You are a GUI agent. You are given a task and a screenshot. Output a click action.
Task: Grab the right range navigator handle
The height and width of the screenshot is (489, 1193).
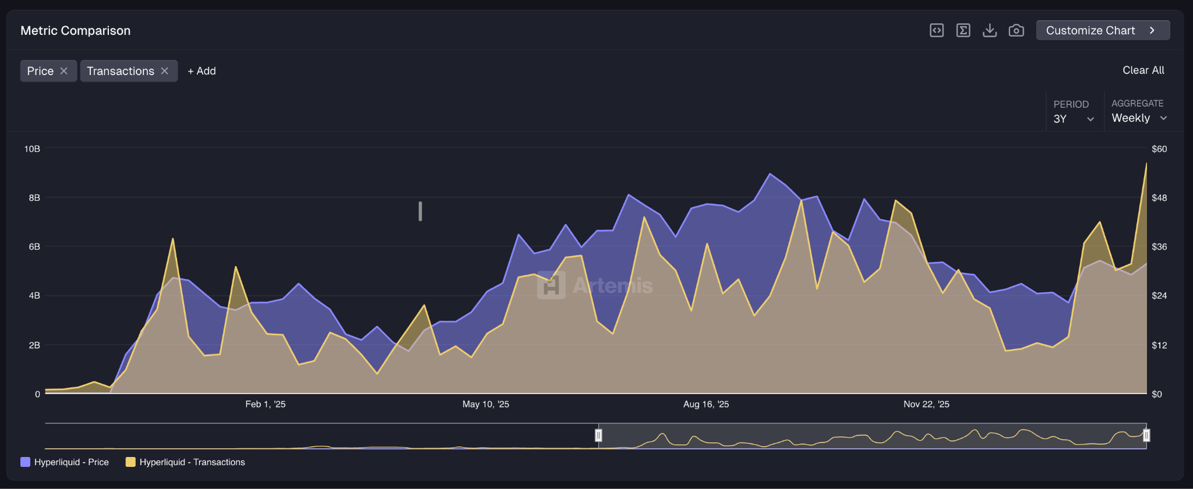coord(1146,435)
